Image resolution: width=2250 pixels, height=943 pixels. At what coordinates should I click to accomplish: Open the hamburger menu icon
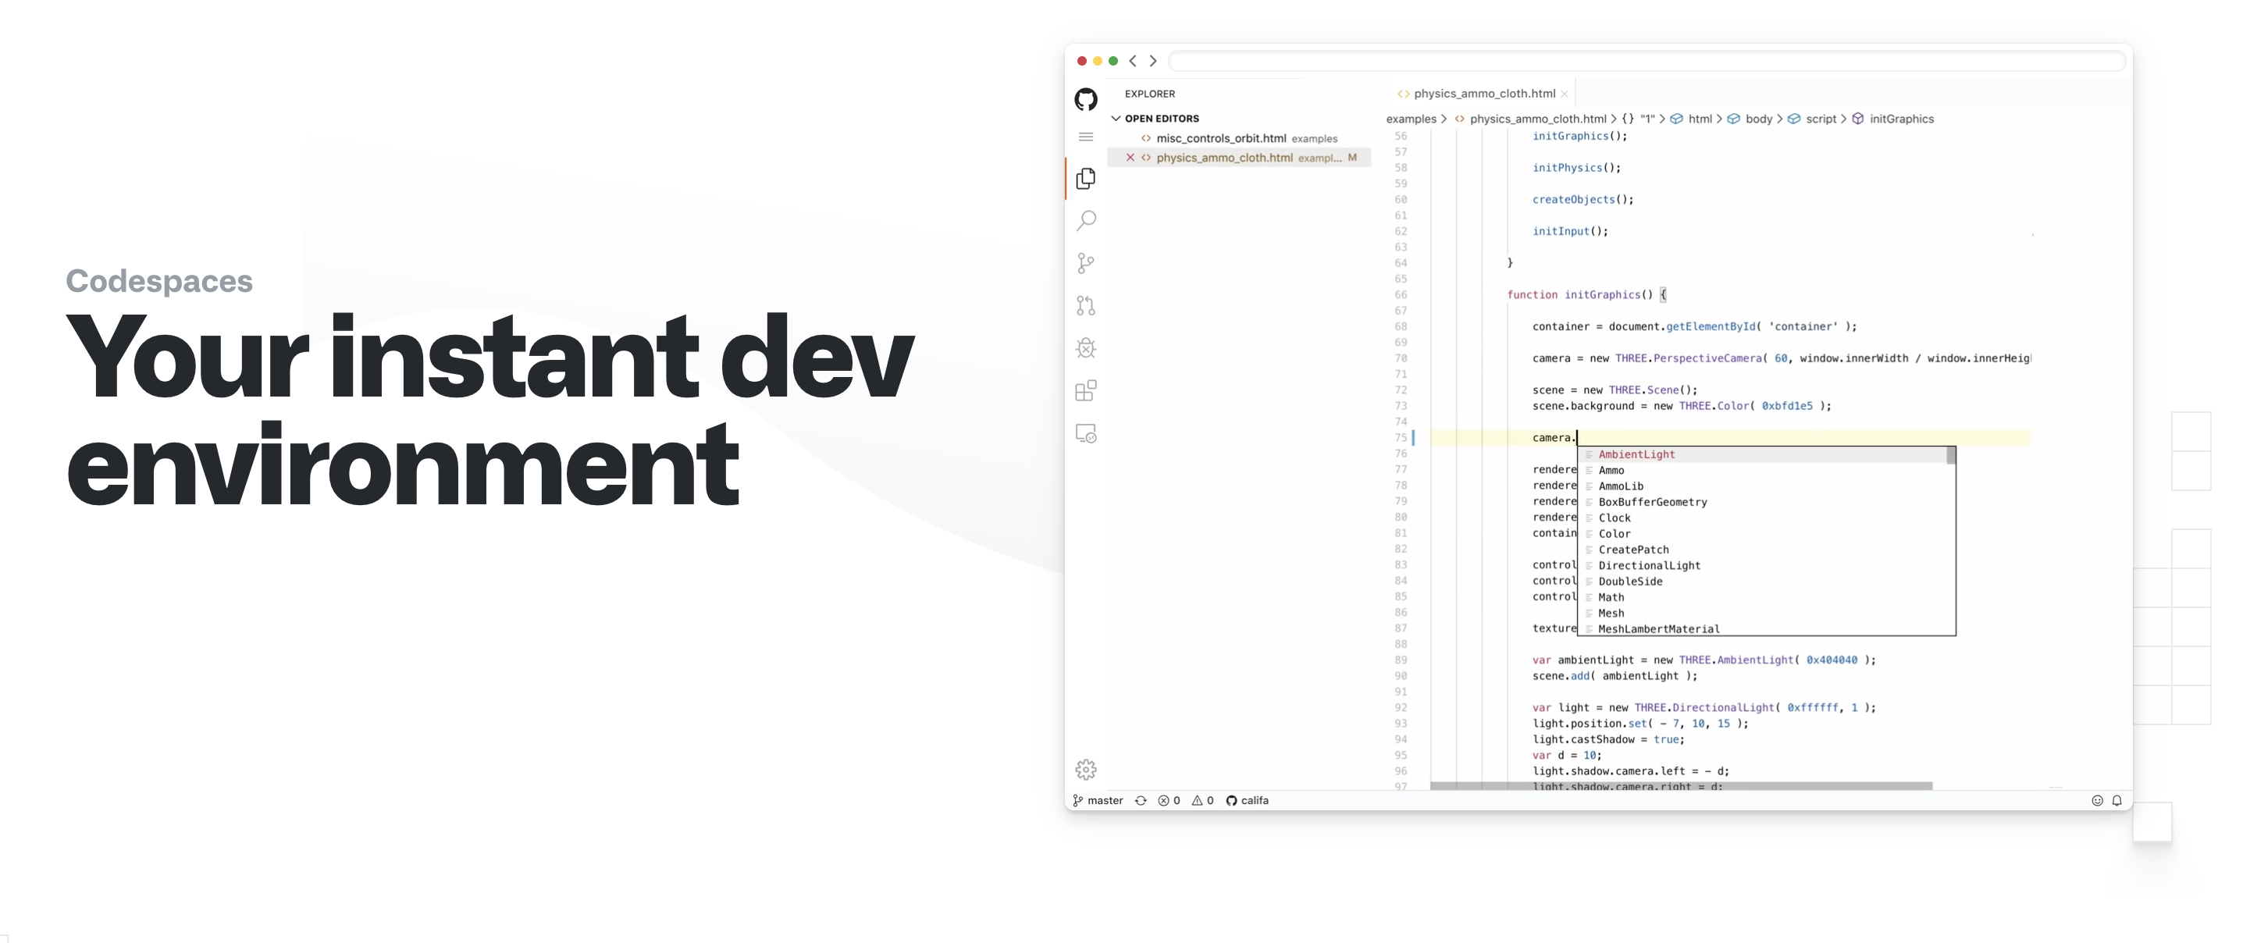point(1086,137)
